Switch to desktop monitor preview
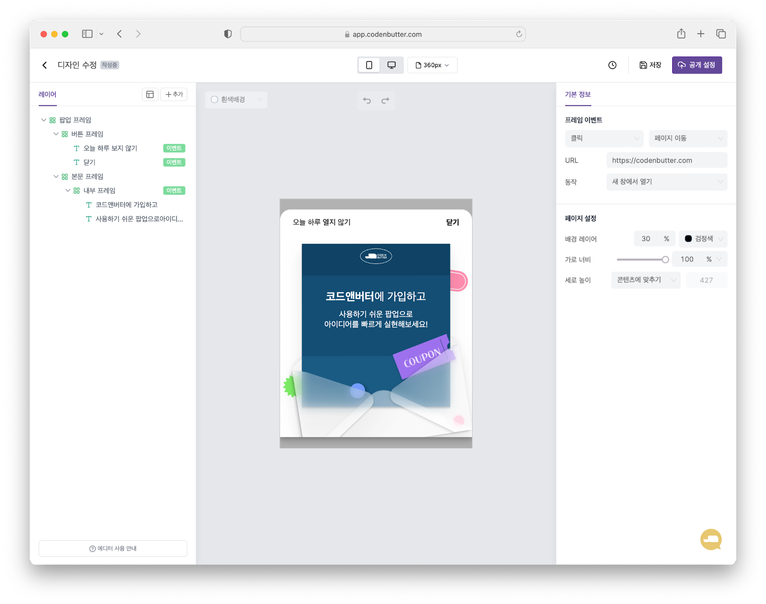766x604 pixels. 392,65
